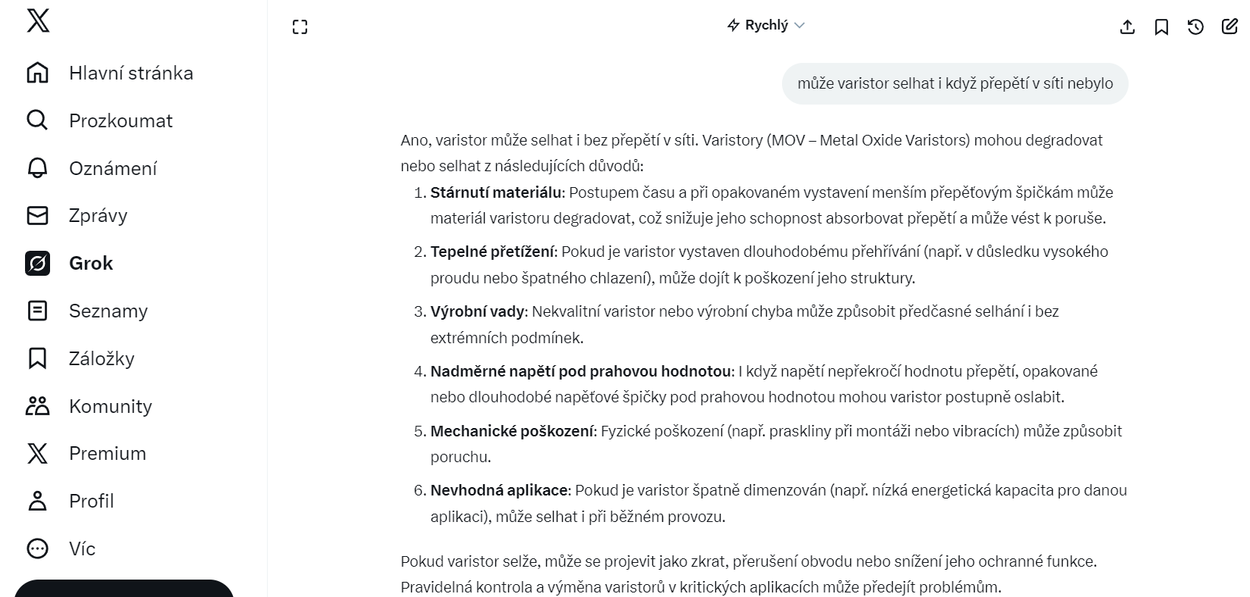Image resolution: width=1250 pixels, height=597 pixels.
Task: Expand the Rychlý mode dropdown
Action: 766,26
